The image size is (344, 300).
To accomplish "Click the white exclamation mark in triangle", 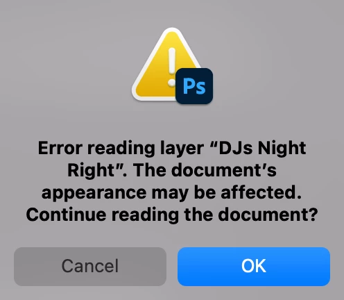I will coord(171,67).
